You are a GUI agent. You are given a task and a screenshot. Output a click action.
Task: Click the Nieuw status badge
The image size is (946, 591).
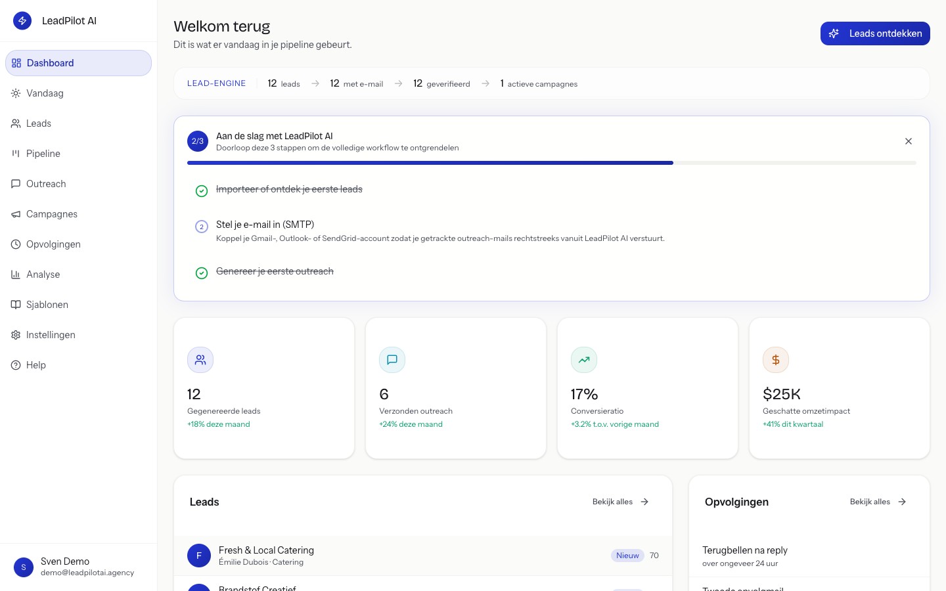[627, 556]
